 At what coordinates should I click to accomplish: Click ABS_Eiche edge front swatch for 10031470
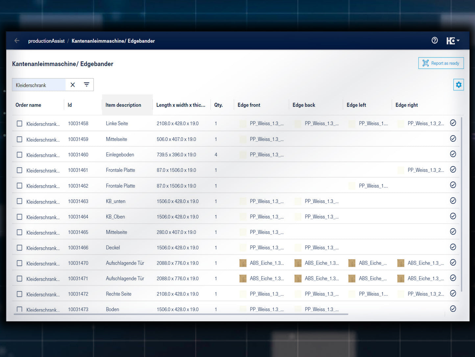coord(243,263)
